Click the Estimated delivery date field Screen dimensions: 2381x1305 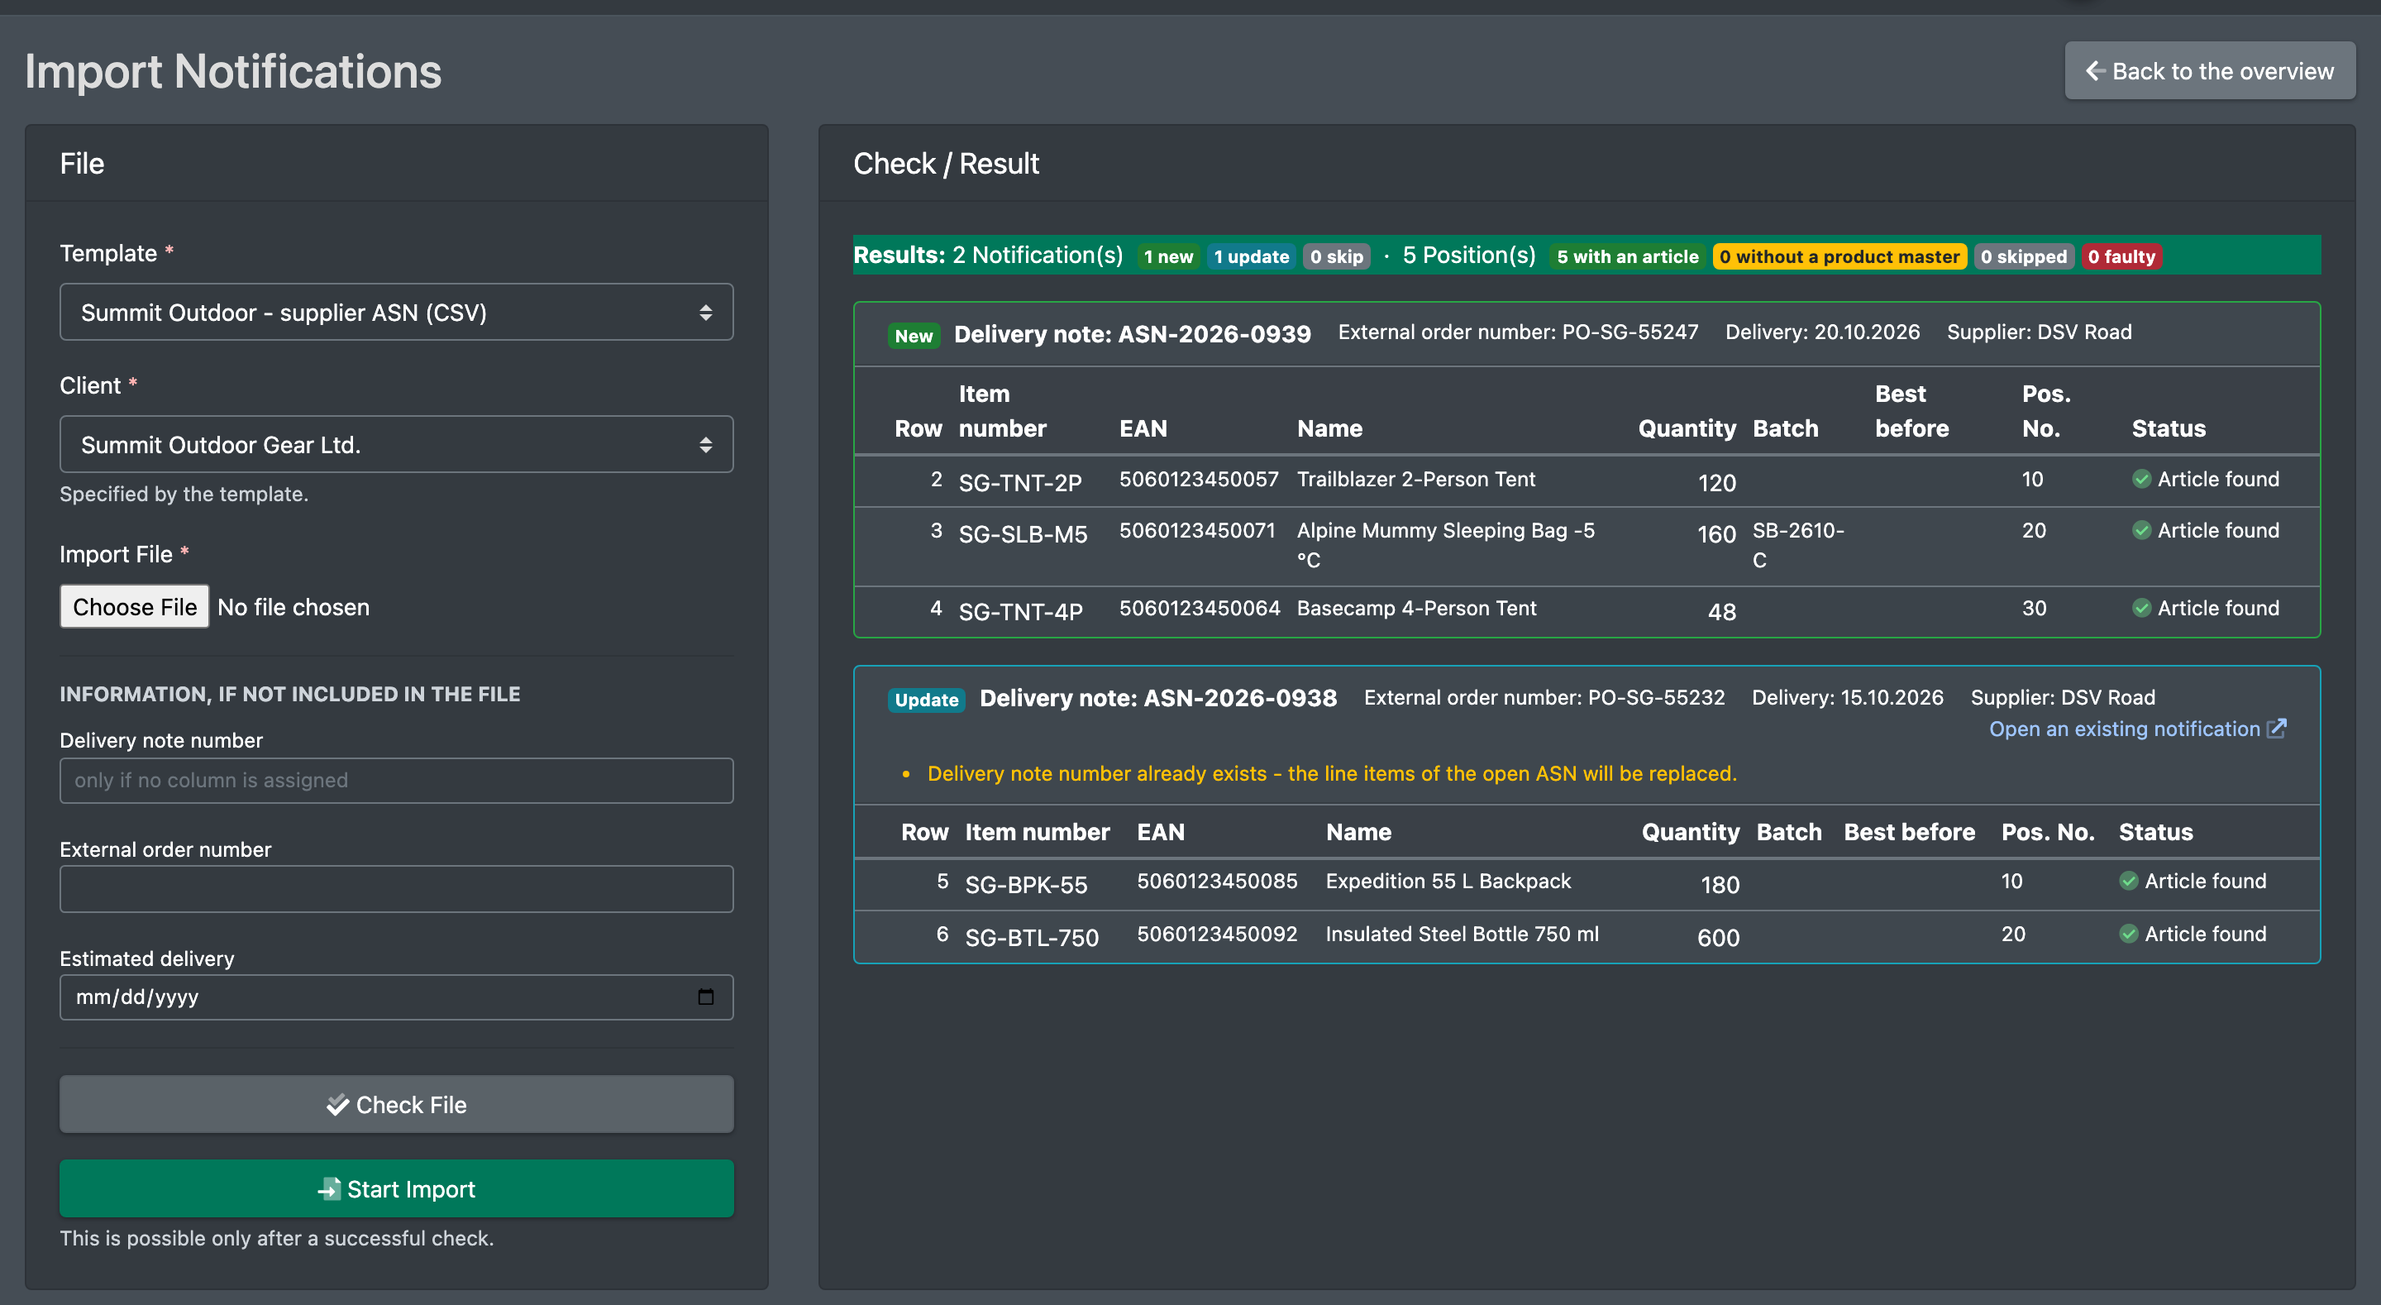point(397,997)
